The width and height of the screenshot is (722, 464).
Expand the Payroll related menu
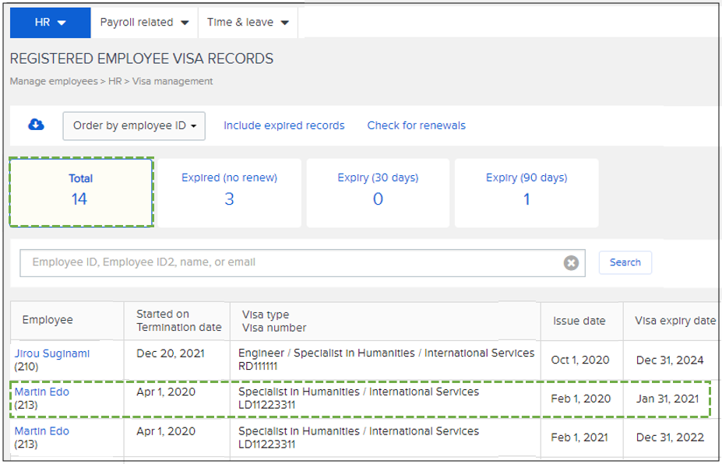pos(144,23)
